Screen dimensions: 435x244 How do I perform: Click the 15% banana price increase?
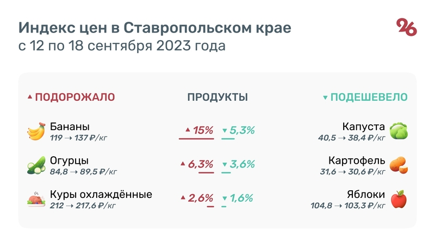(202, 130)
